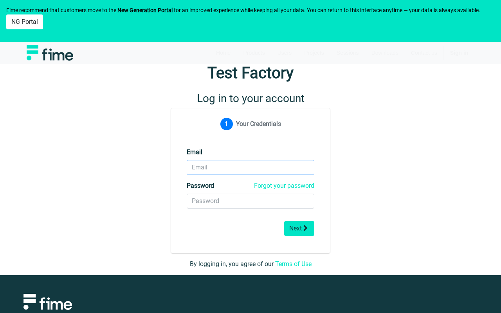
Task: Click the Next button with chevron
Action: click(299, 228)
